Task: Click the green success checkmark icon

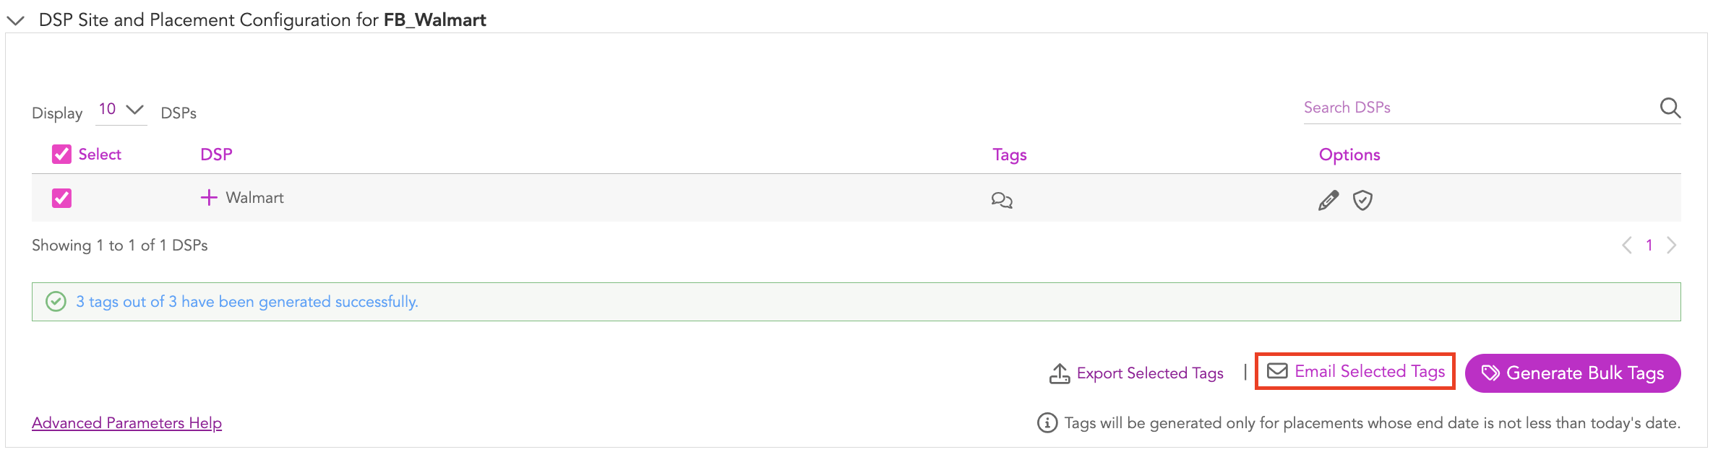Action: 56,302
